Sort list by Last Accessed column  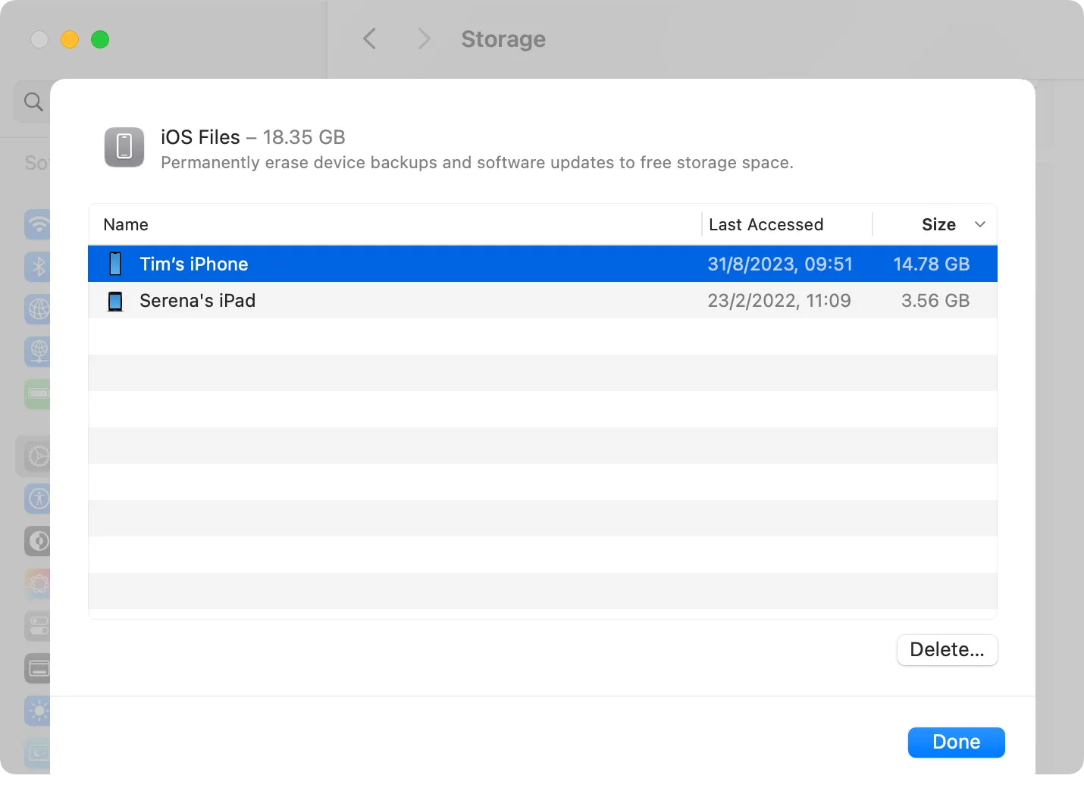pyautogui.click(x=766, y=224)
